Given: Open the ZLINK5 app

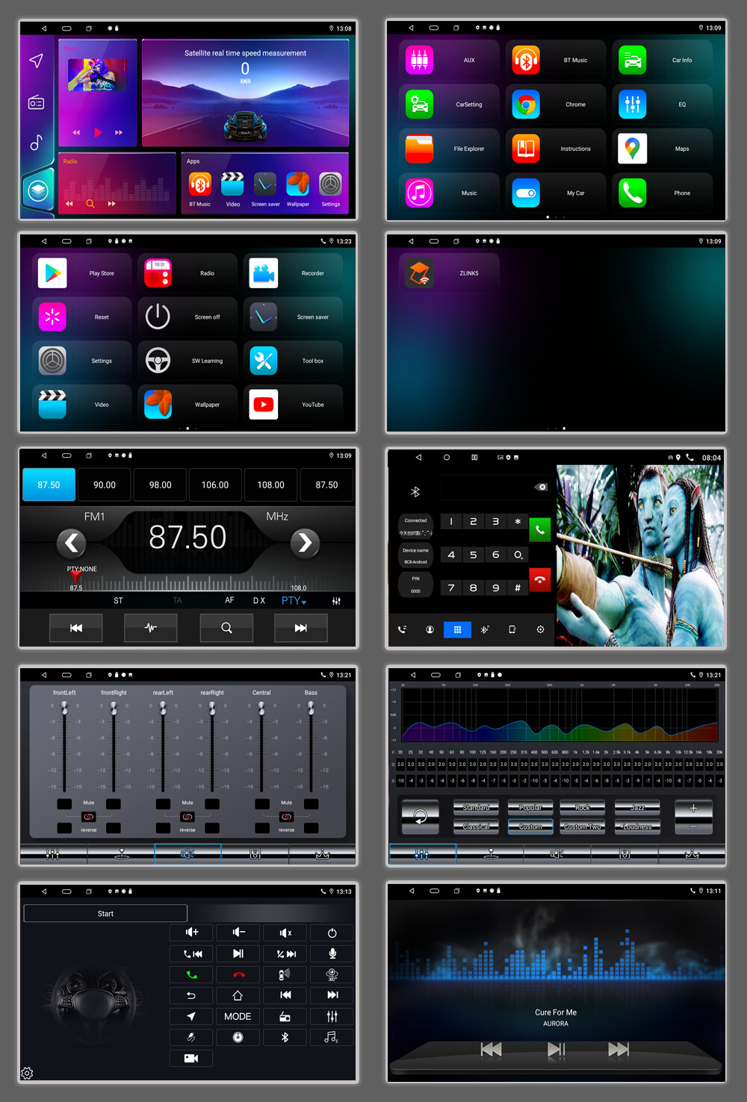Looking at the screenshot, I should tap(420, 273).
